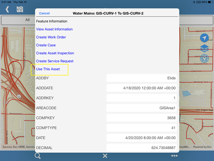This screenshot has height=161, width=214.
Task: Open the map layers icon
Action: click(204, 48)
